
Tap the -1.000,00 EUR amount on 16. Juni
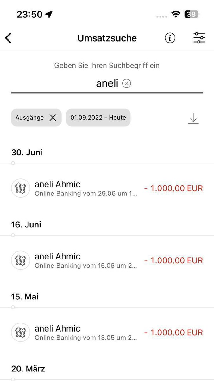pos(173,260)
